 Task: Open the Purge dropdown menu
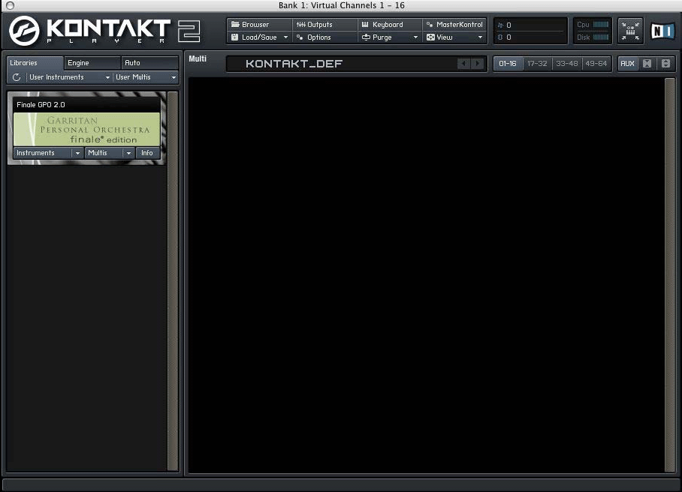(x=390, y=37)
